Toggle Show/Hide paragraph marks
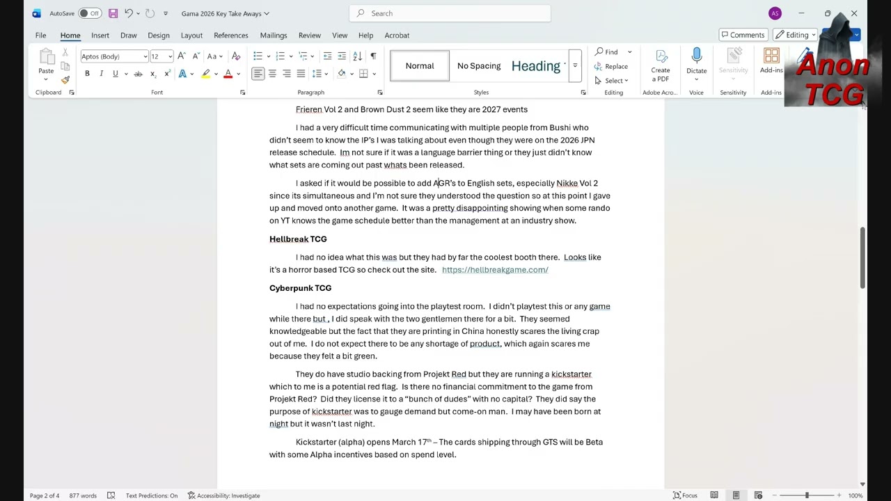Screen dimensions: 891x501 pyautogui.click(x=373, y=56)
